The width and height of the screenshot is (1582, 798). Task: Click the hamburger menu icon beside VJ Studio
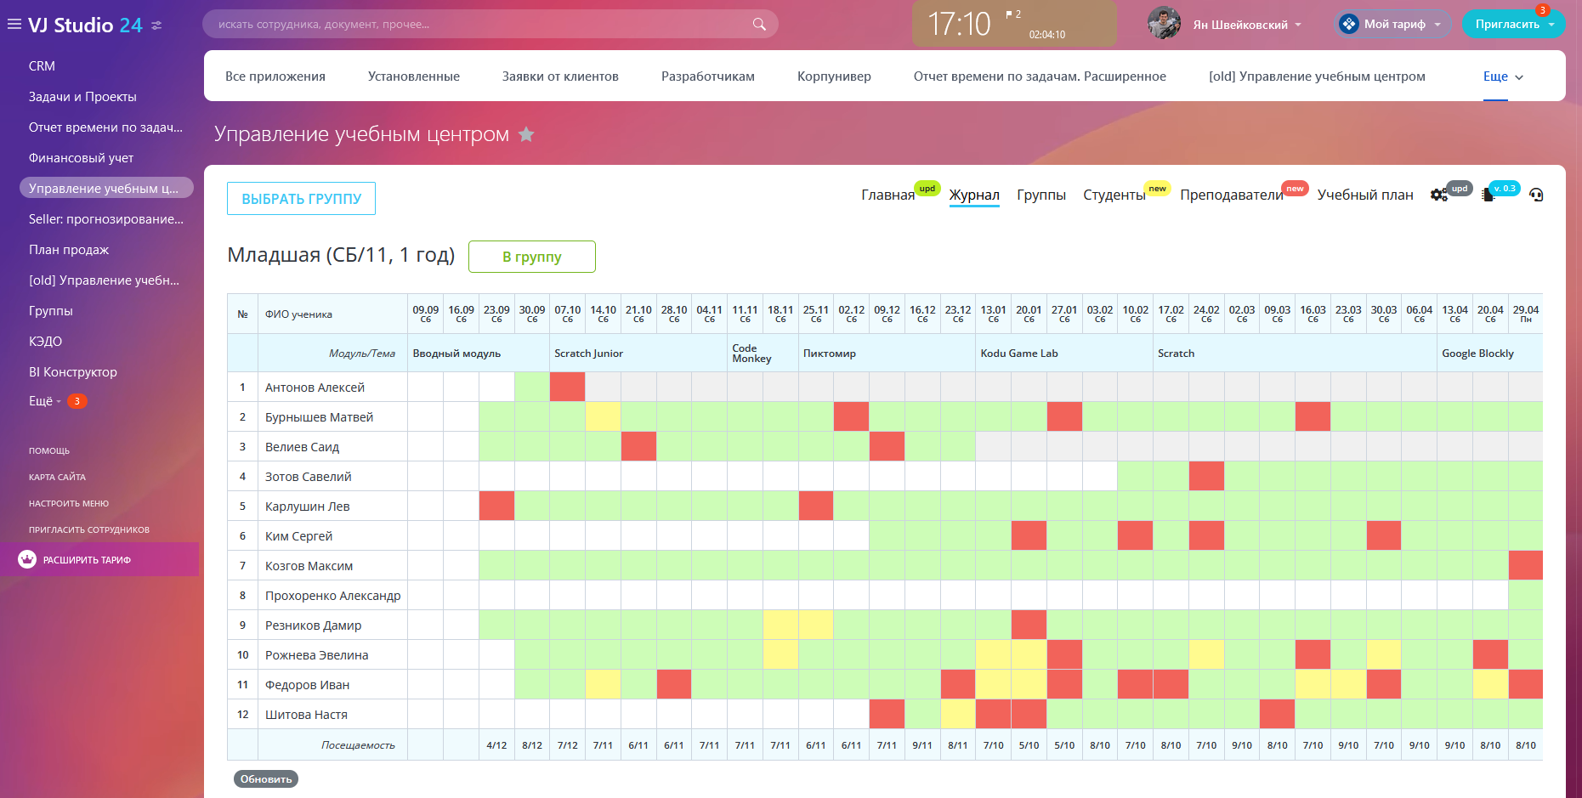tap(14, 25)
